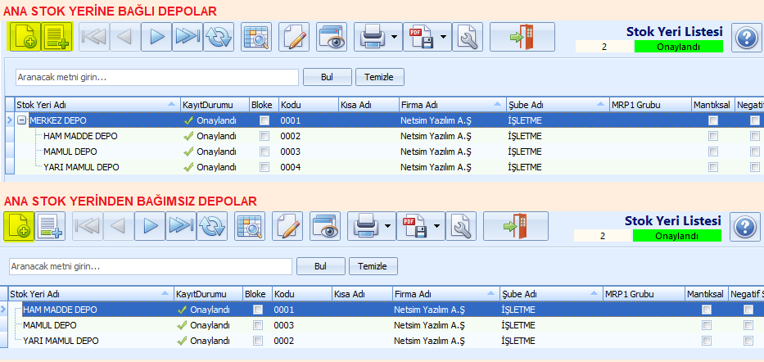
Task: Click the refresh icon in the top toolbar
Action: pos(219,37)
